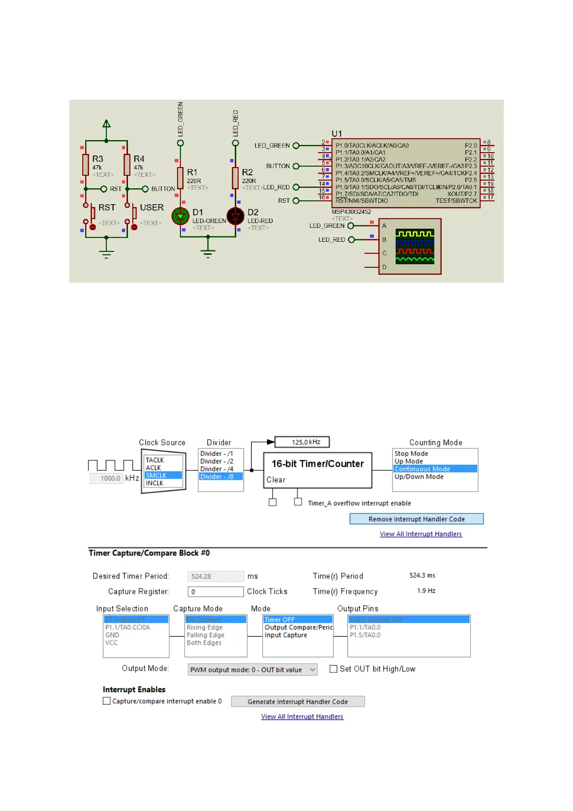
Task: Click Generate Interrupt Handler Code button
Action: (x=298, y=702)
